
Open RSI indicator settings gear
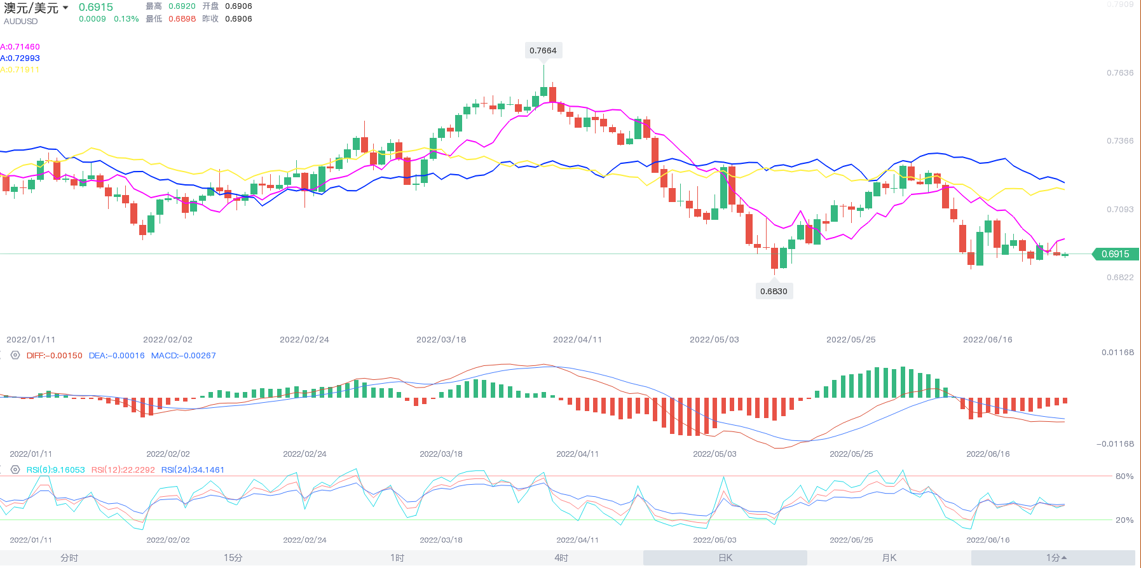point(15,470)
